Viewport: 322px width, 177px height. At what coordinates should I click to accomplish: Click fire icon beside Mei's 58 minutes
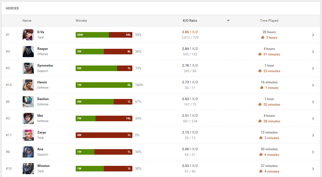(x=260, y=121)
